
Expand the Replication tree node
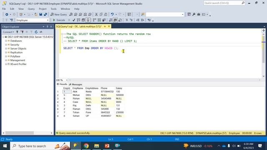point(6,52)
